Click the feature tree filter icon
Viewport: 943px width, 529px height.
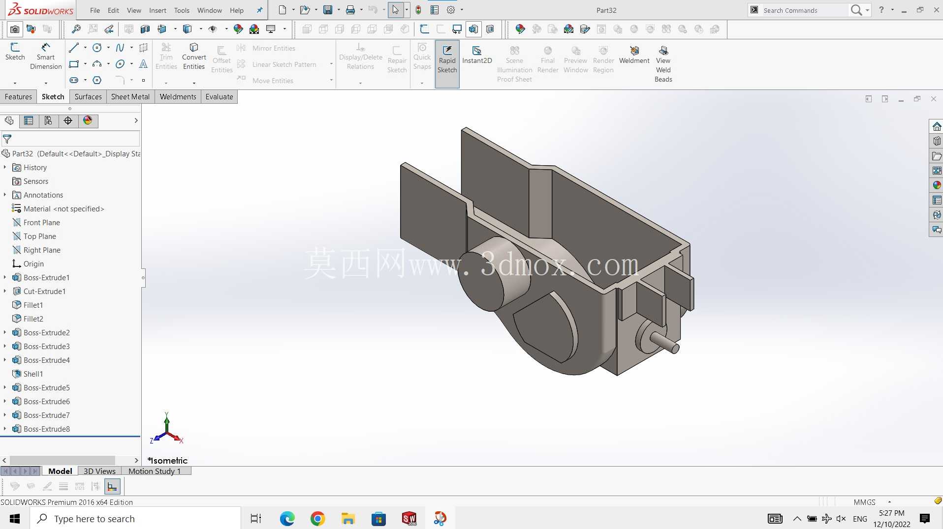[x=7, y=139]
